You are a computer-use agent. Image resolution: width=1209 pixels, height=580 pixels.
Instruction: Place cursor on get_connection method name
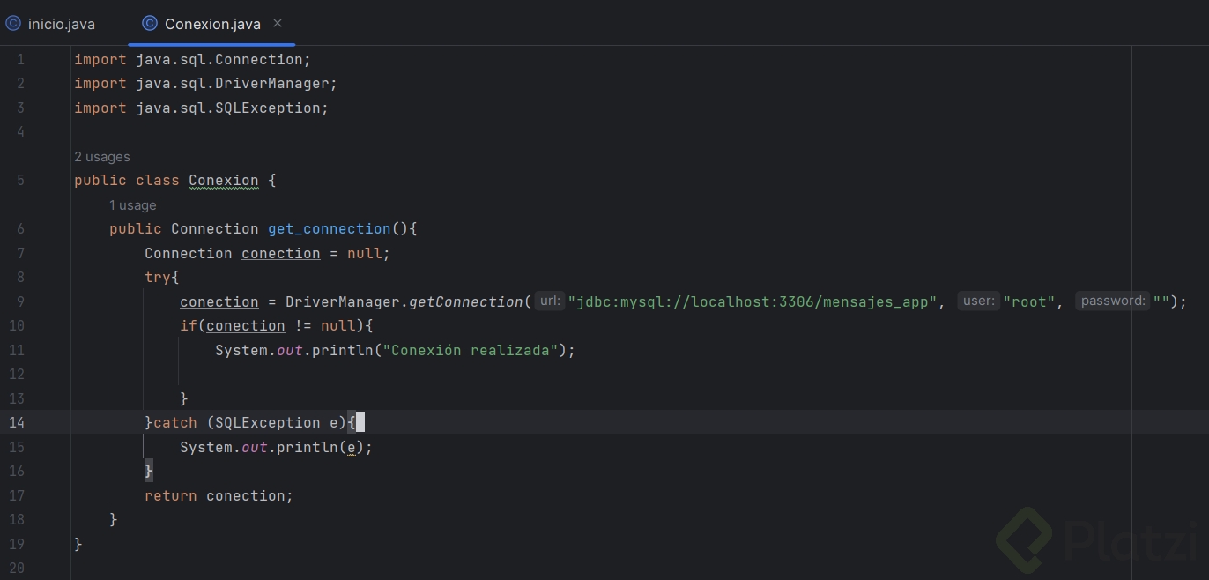(x=329, y=229)
